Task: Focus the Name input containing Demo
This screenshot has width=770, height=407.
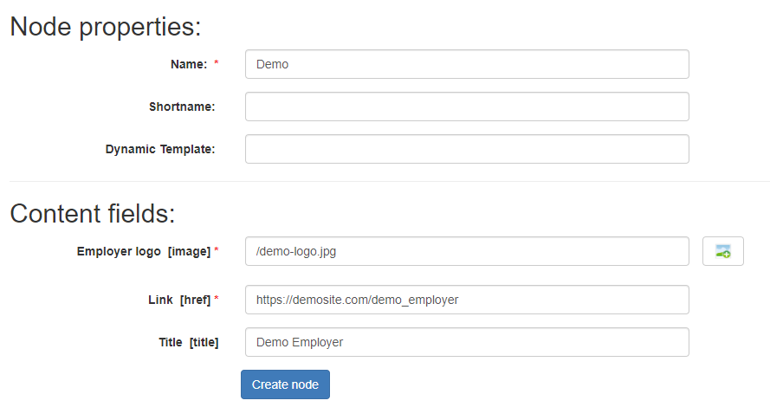Action: [467, 64]
